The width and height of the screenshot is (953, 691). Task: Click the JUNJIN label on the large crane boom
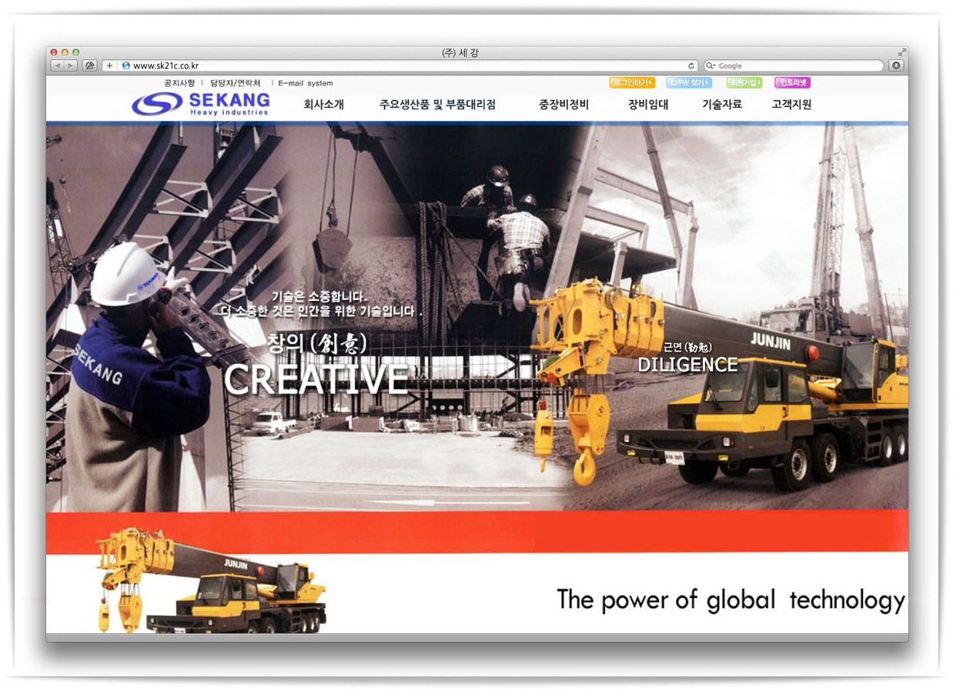(x=771, y=341)
